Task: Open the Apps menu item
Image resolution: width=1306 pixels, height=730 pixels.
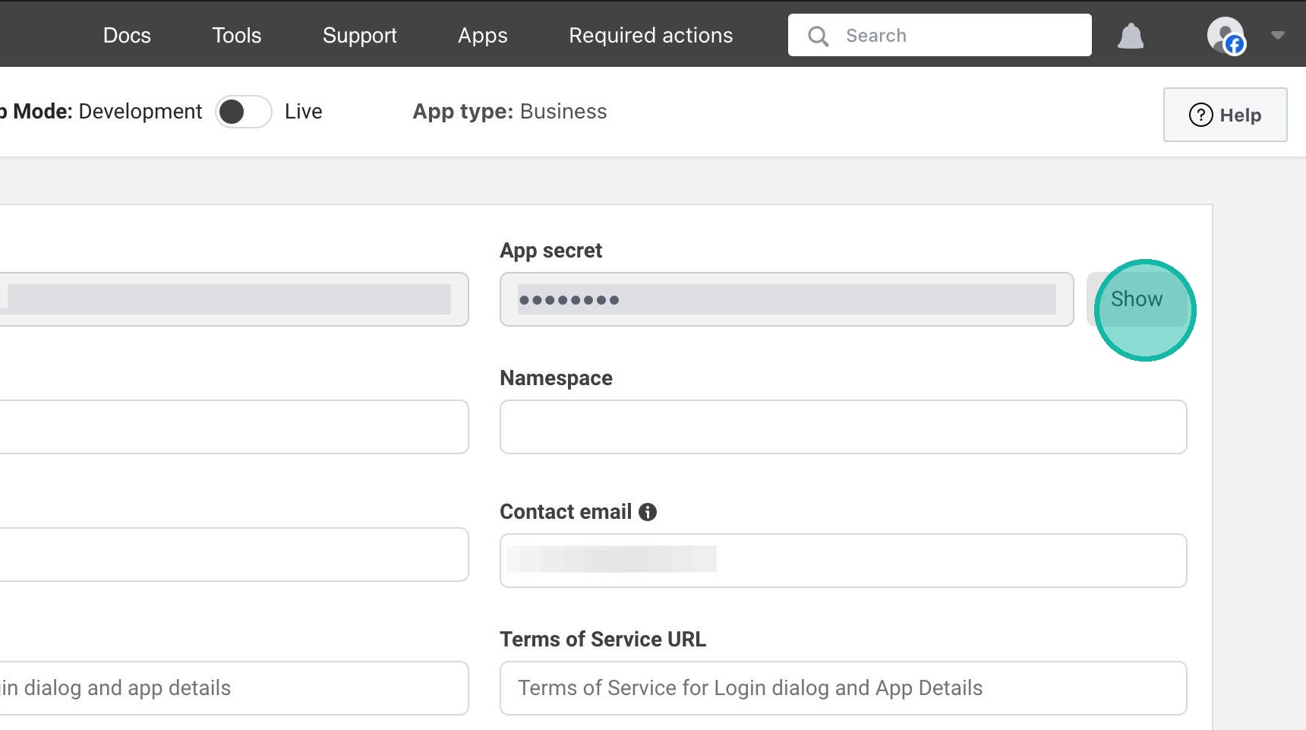Action: click(x=482, y=36)
